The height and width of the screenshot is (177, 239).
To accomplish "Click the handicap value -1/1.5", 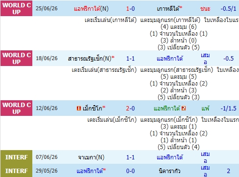I will click(x=228, y=108).
